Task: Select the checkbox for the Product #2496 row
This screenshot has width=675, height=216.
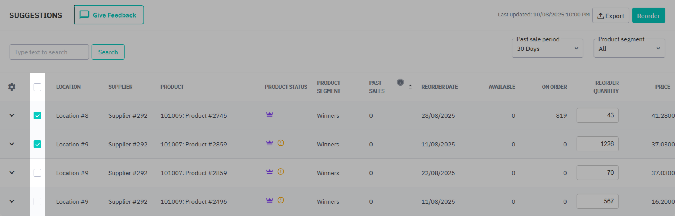Action: click(38, 201)
